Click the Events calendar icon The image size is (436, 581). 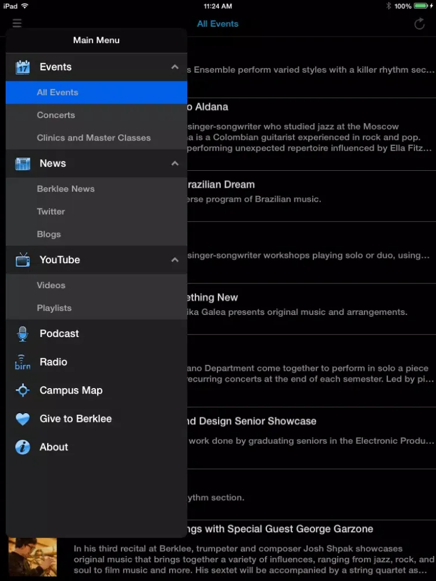pyautogui.click(x=23, y=67)
